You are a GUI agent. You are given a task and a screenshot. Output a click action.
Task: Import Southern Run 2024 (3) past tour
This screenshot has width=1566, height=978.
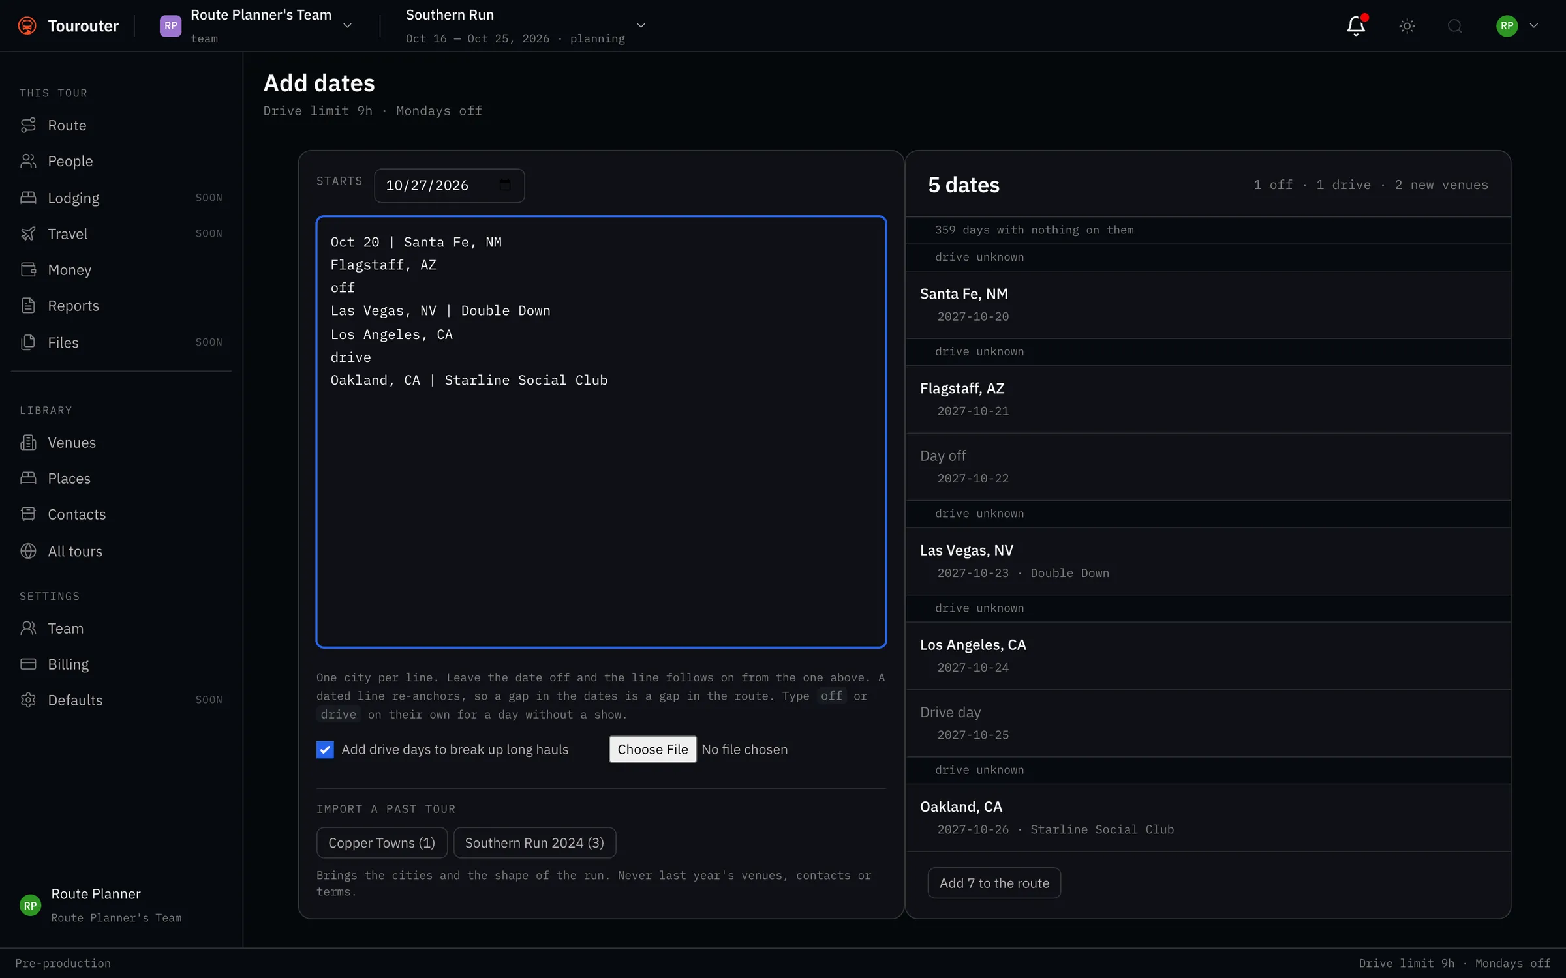(x=534, y=843)
